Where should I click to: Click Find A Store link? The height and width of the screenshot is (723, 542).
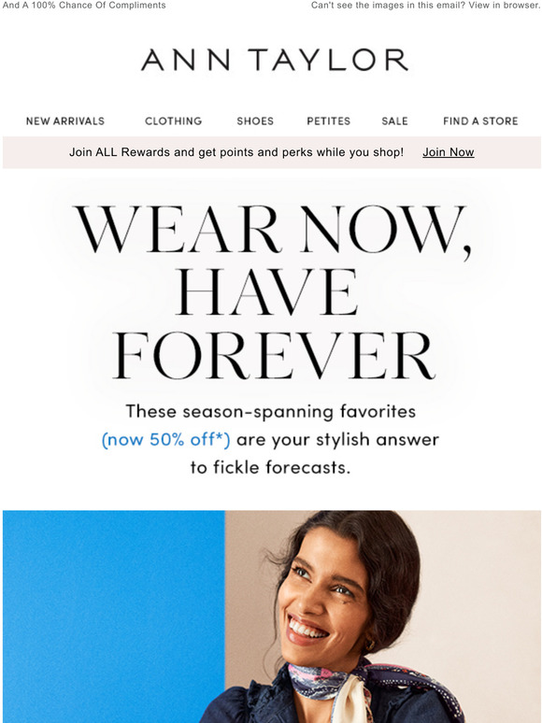point(480,120)
